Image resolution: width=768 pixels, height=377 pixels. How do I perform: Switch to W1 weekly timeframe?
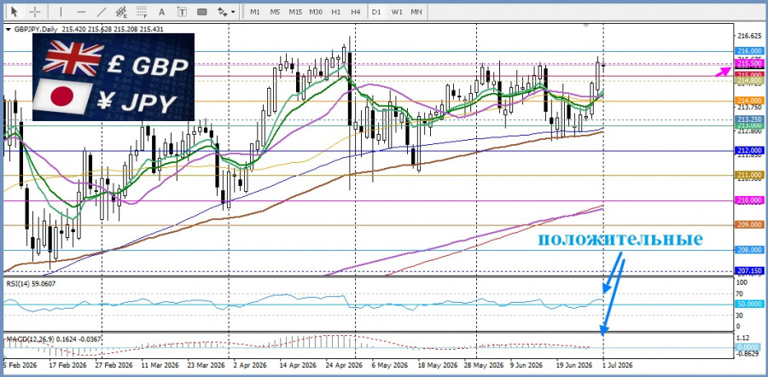click(396, 11)
